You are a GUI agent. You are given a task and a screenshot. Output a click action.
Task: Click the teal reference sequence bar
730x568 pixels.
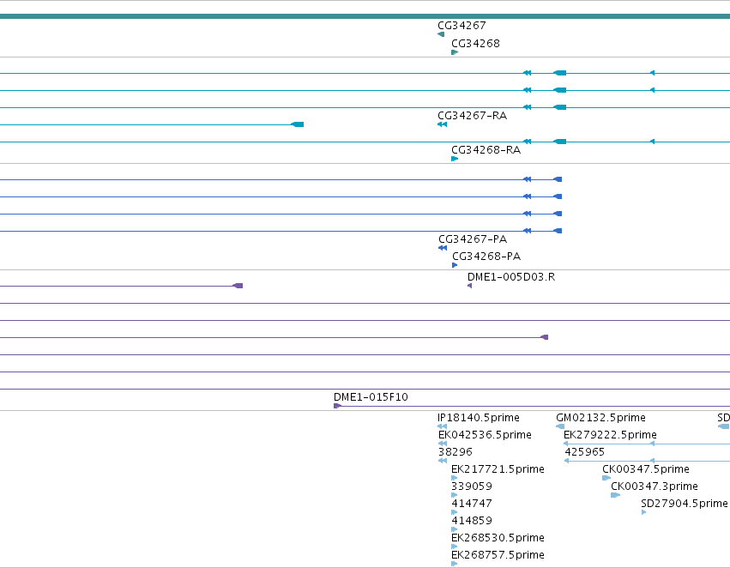pos(365,17)
